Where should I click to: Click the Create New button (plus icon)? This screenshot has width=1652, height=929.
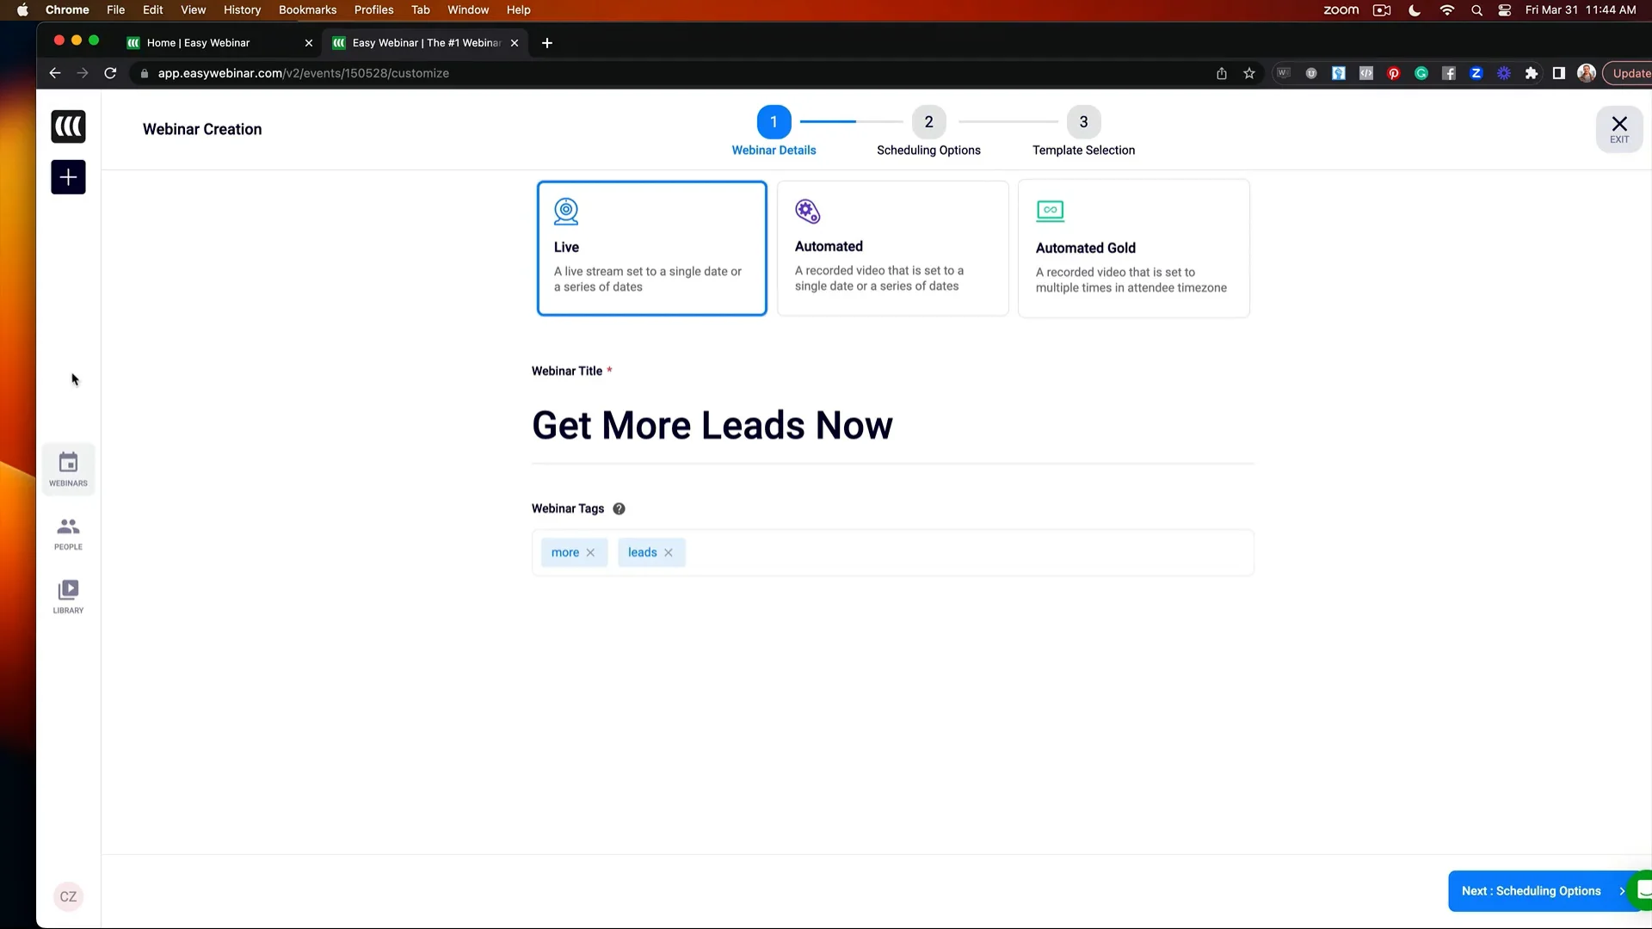[x=68, y=178]
